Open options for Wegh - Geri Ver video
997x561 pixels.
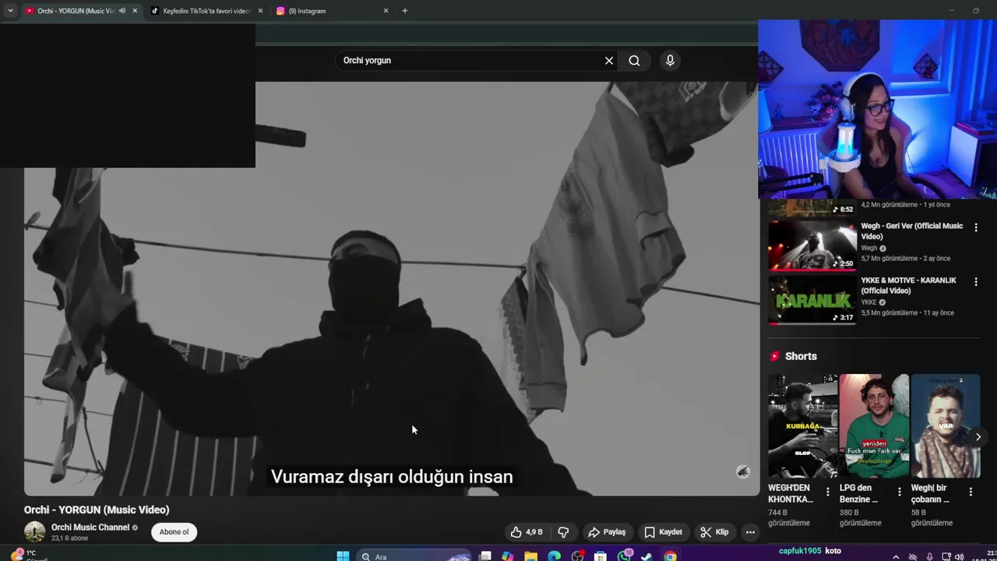tap(976, 228)
